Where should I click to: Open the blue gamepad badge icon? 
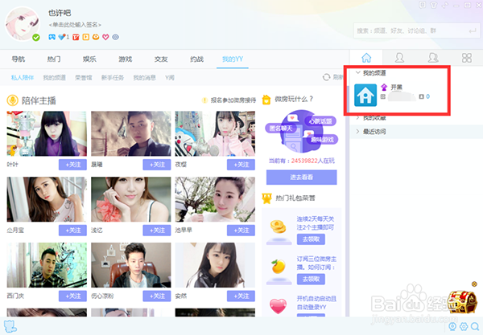52,37
